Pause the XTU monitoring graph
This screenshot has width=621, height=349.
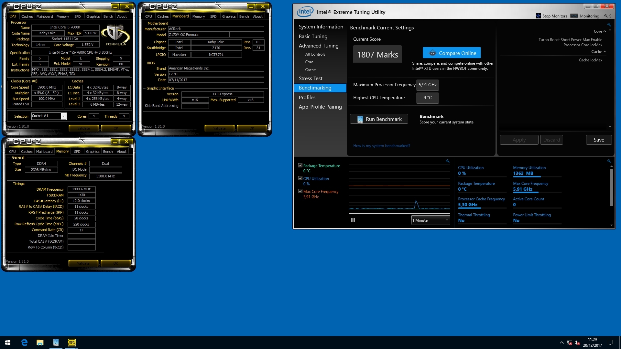pyautogui.click(x=353, y=220)
